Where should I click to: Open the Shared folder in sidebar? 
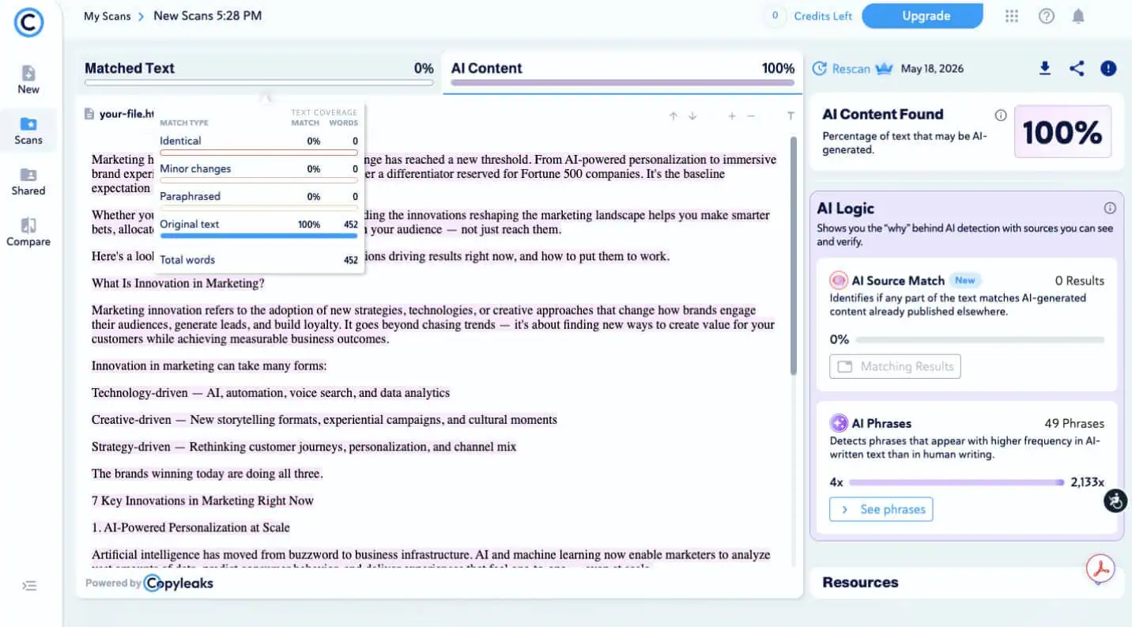[x=28, y=182]
